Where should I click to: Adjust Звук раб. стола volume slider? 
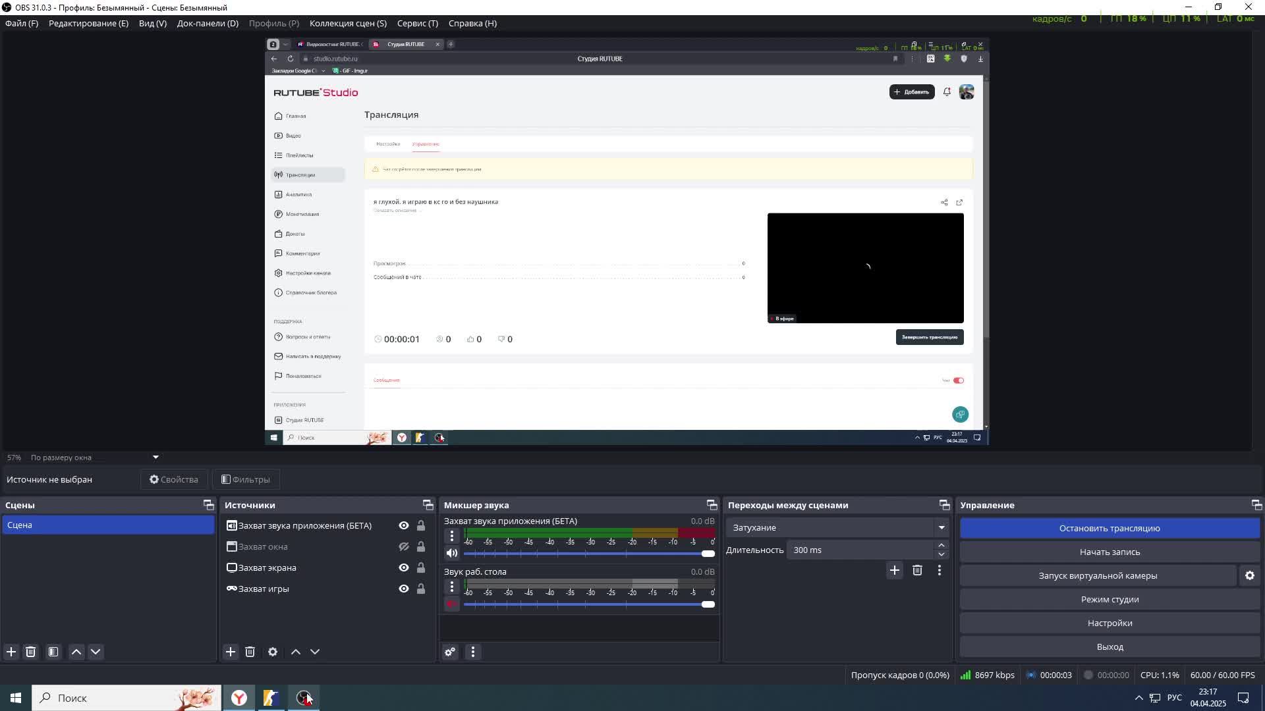[x=589, y=604]
